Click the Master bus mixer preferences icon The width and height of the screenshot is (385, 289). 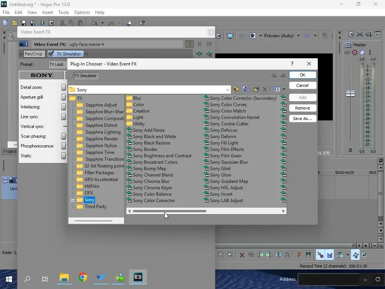point(351,34)
